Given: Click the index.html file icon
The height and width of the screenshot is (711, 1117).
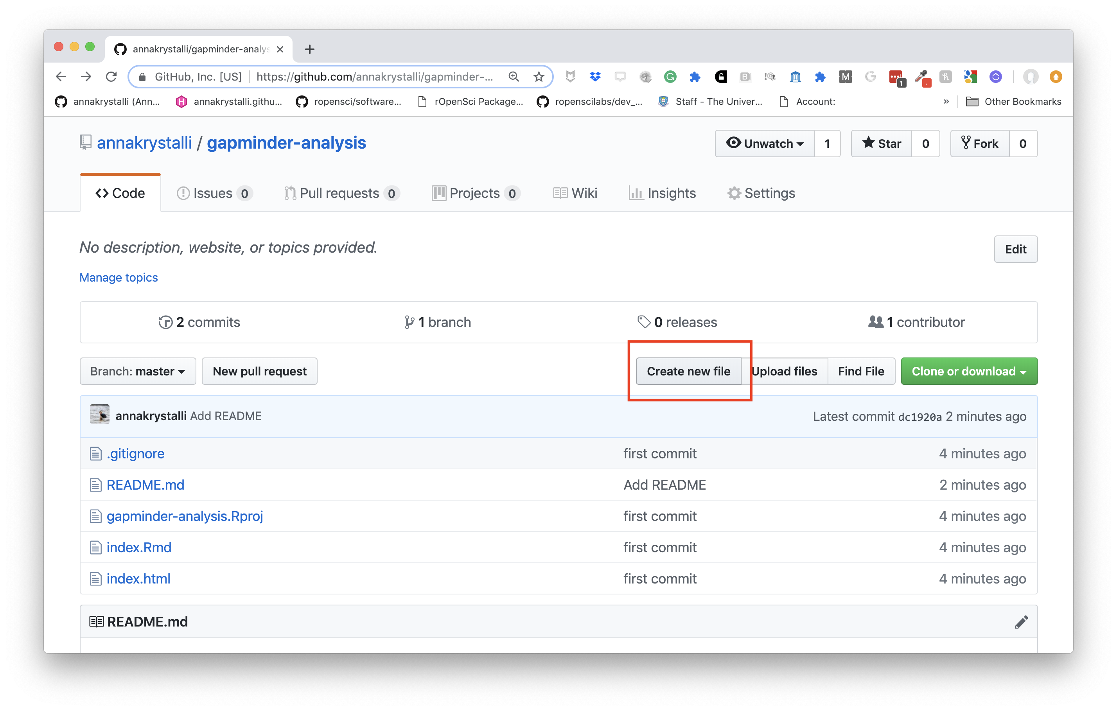Looking at the screenshot, I should (x=95, y=579).
